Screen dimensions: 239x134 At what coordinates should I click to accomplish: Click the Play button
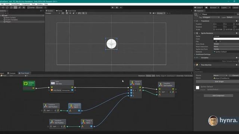click(112, 7)
